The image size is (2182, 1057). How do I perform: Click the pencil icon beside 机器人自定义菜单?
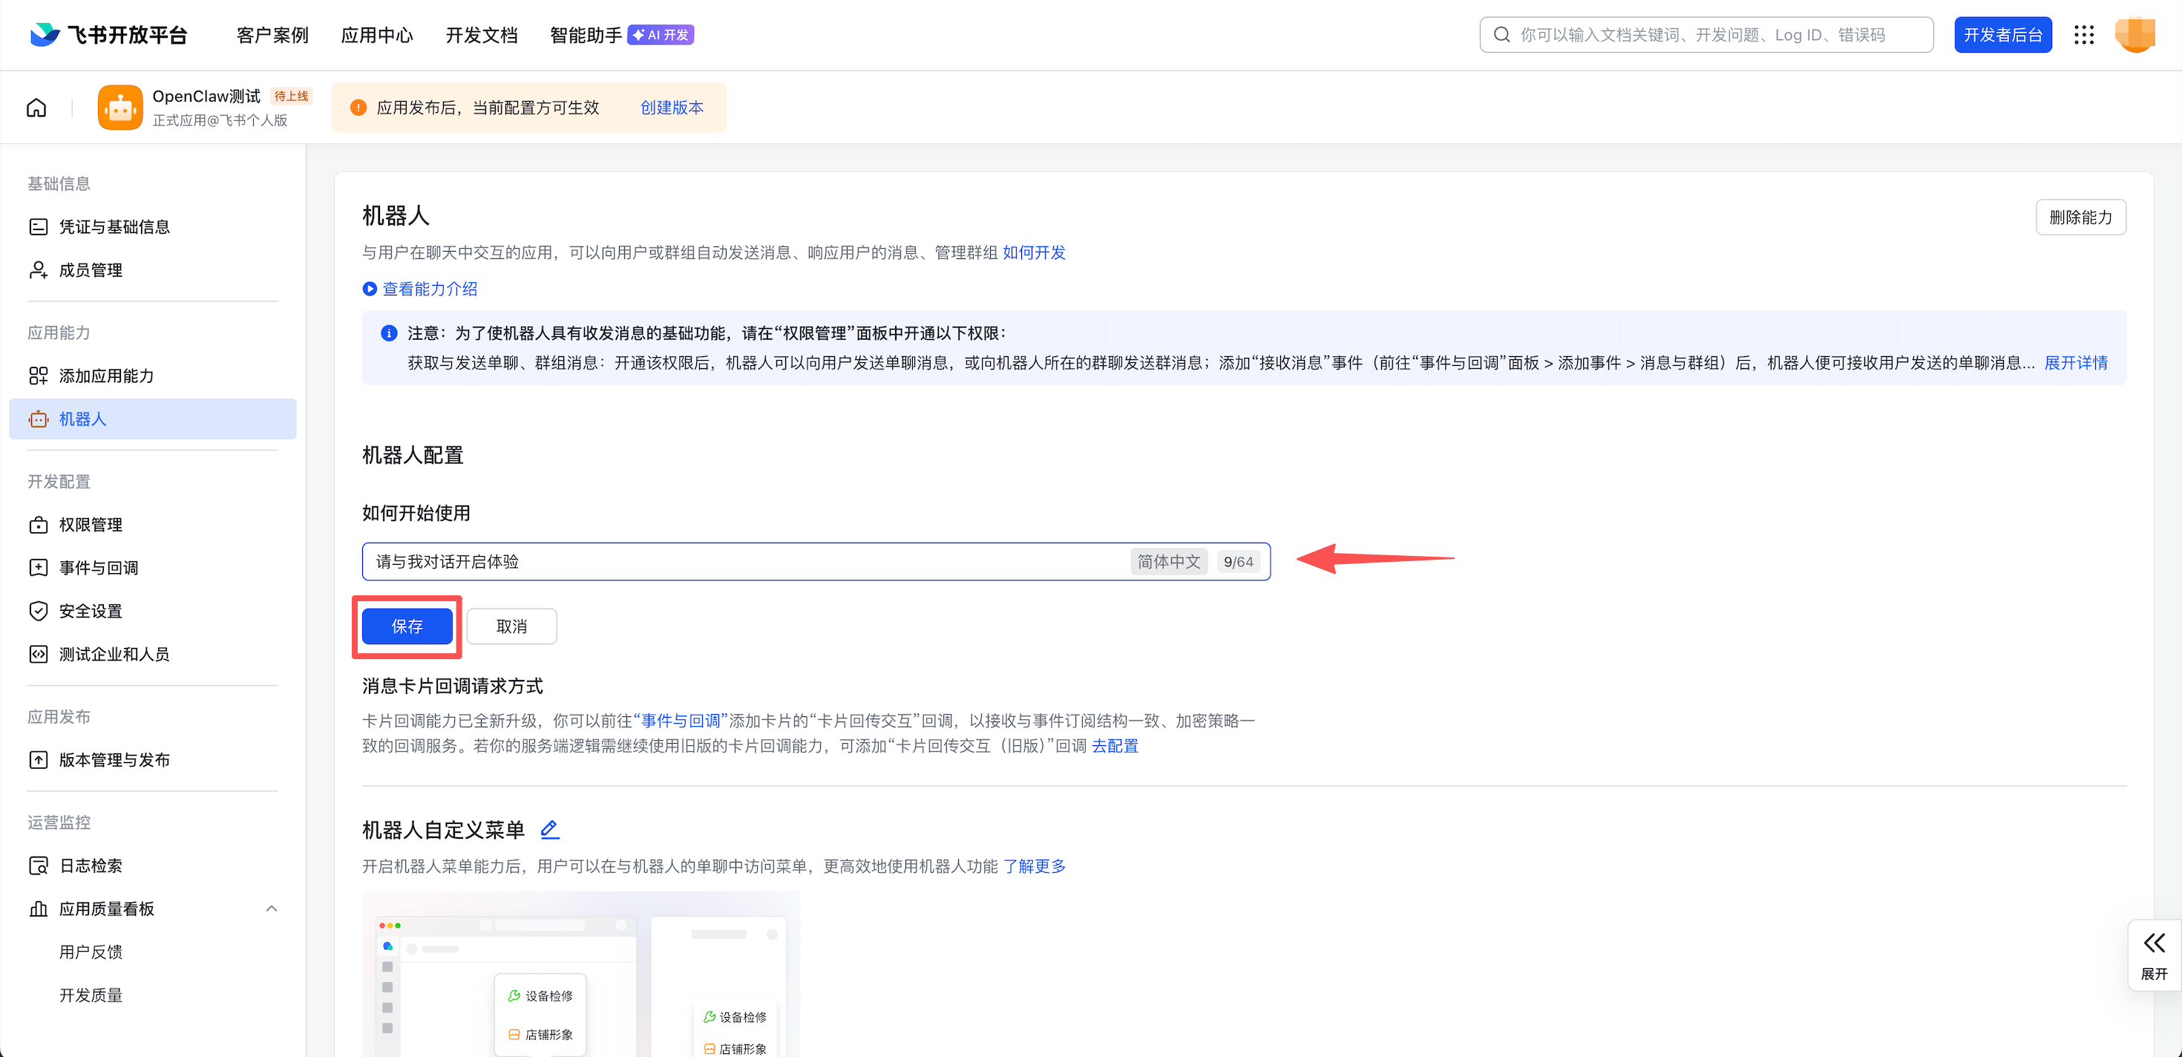coord(550,829)
